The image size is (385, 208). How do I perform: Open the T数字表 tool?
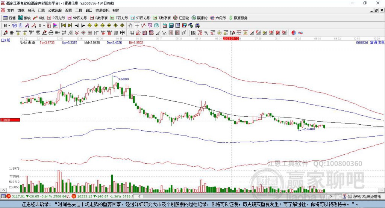point(162,18)
